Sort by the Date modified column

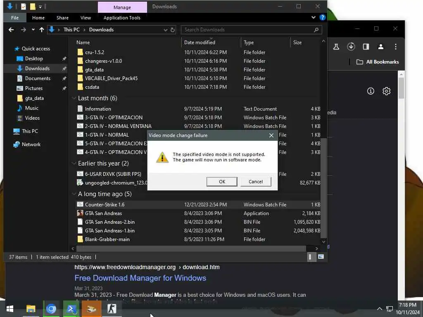pyautogui.click(x=200, y=43)
